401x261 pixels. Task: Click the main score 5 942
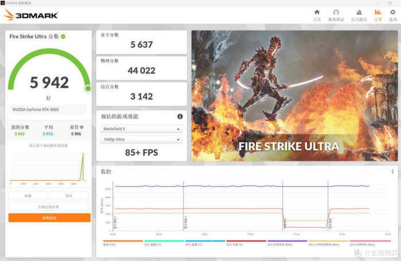(x=49, y=83)
